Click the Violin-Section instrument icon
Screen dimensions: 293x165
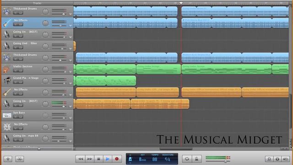6,69
